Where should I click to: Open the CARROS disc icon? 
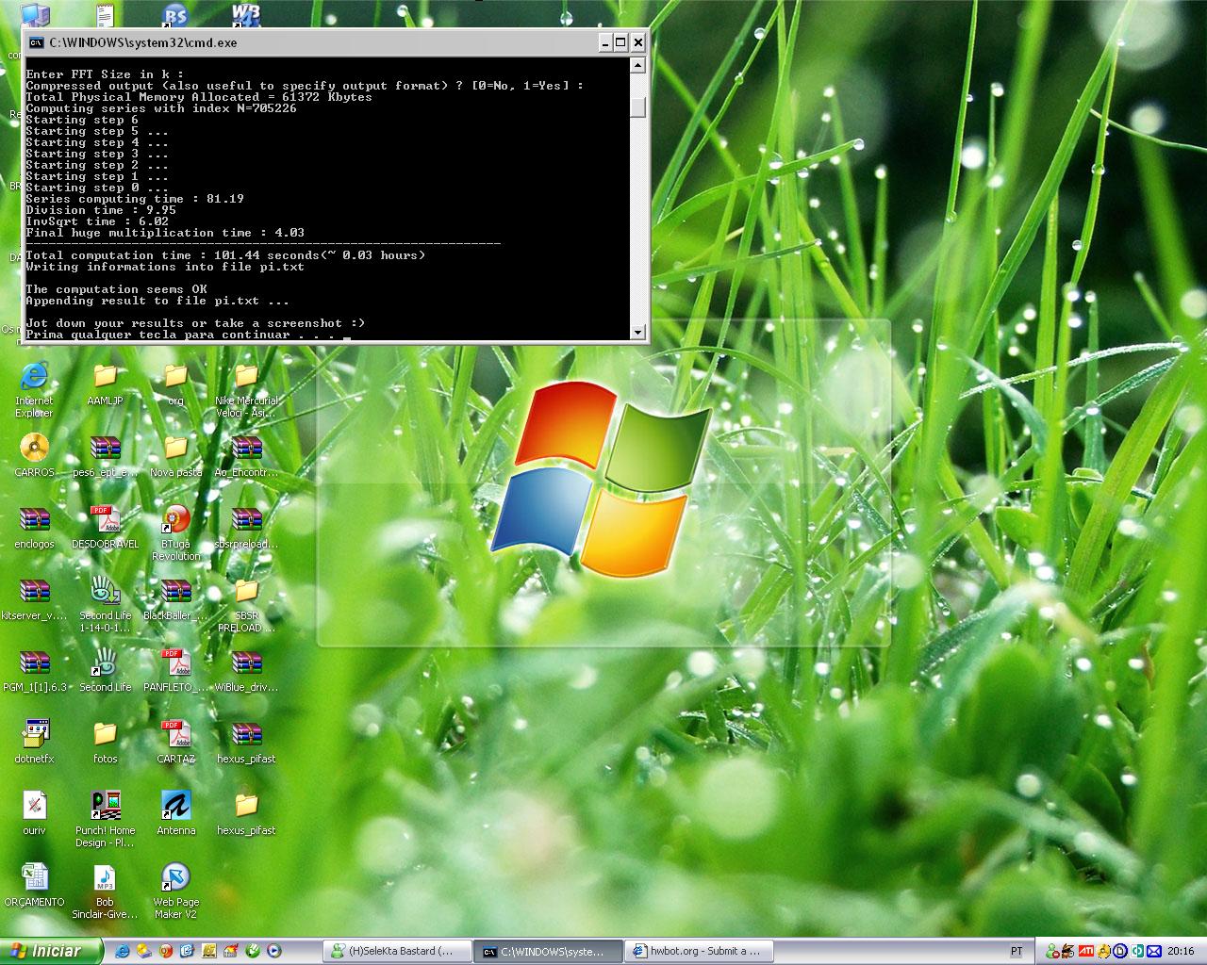coord(34,448)
